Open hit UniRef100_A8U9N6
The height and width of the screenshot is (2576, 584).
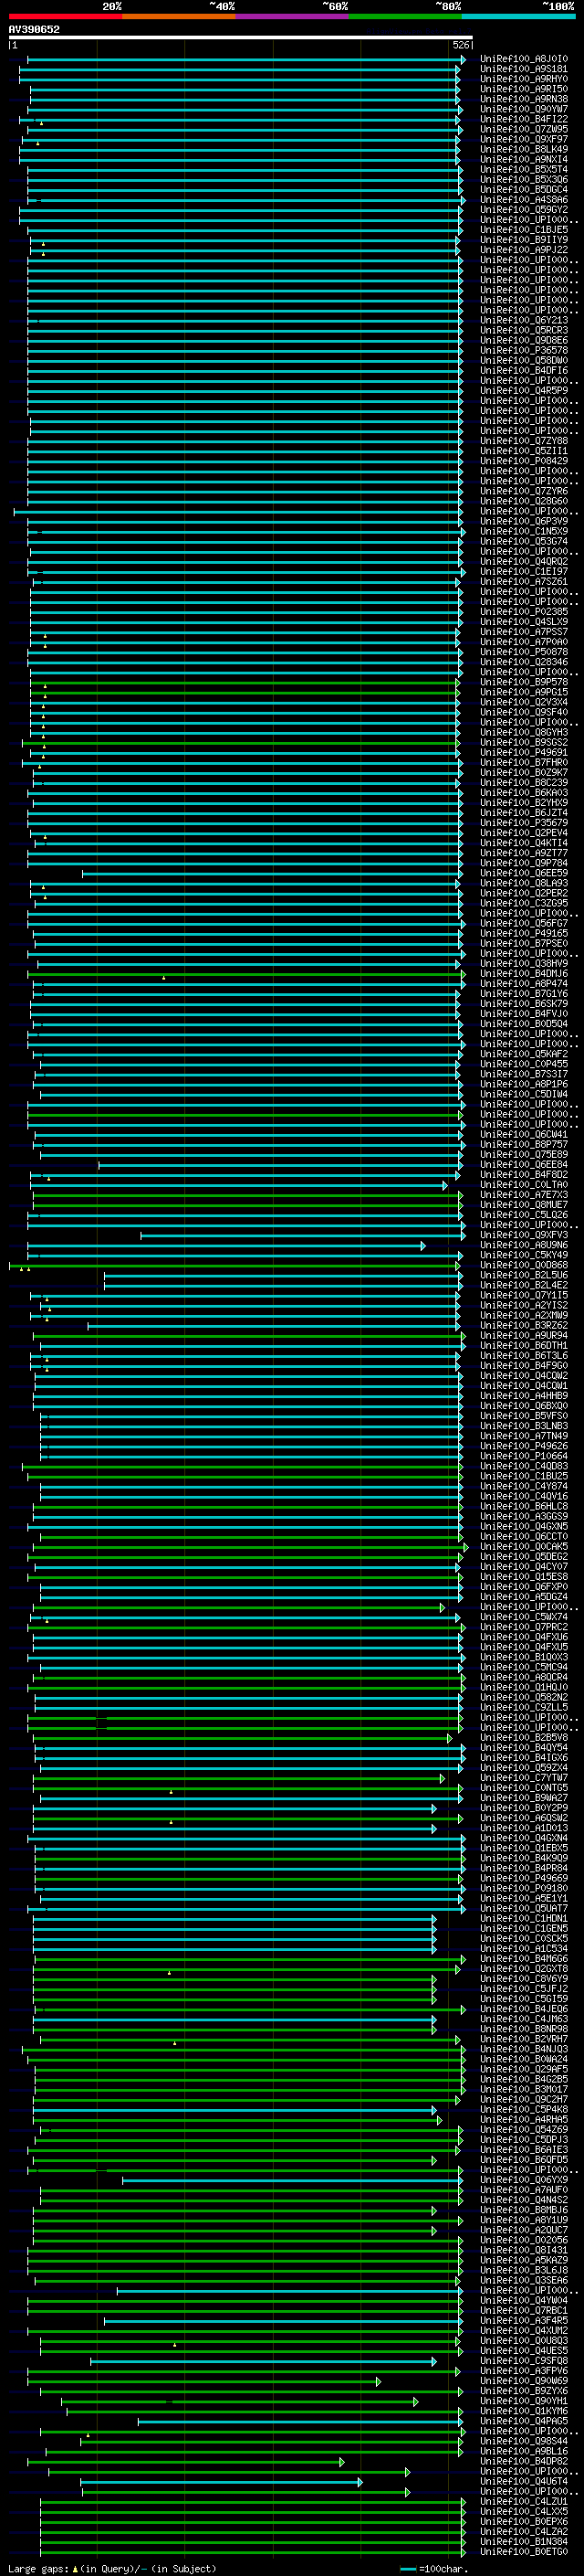(x=523, y=1245)
